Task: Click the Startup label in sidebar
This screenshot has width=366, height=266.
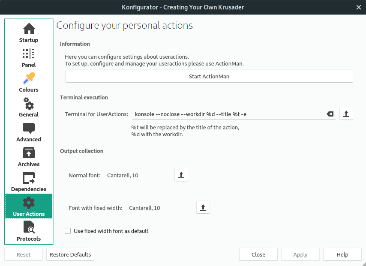Action: click(x=28, y=40)
